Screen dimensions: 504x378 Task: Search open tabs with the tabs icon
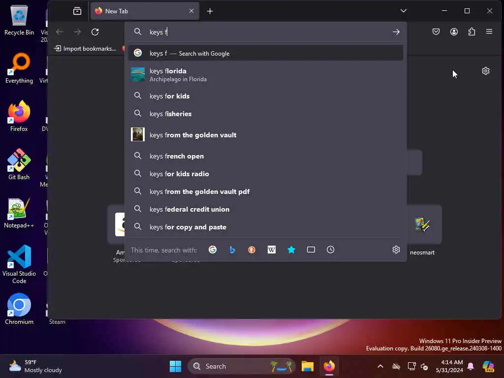pos(311,250)
